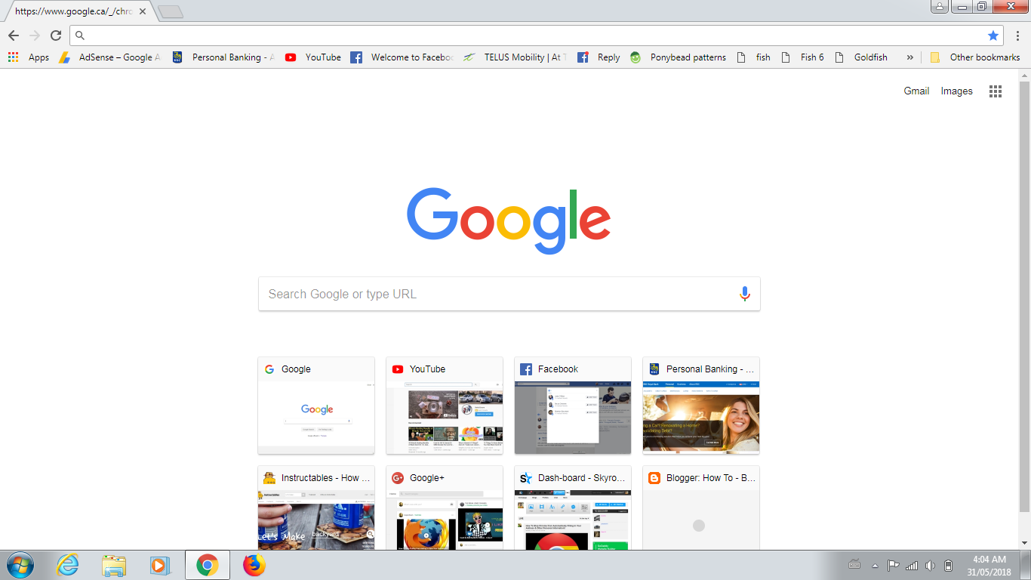Expand hidden bookmarks with the double chevron
The width and height of the screenshot is (1031, 580).
(x=909, y=57)
